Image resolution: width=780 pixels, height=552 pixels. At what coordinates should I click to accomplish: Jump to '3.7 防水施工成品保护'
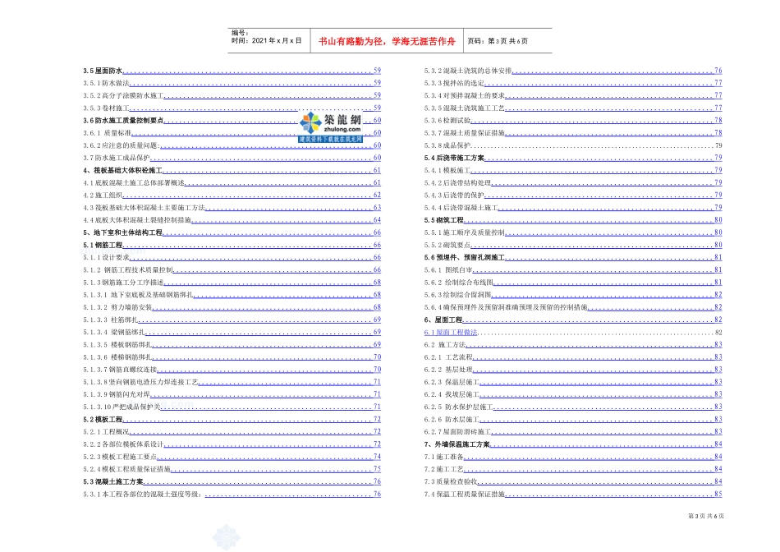(232, 158)
